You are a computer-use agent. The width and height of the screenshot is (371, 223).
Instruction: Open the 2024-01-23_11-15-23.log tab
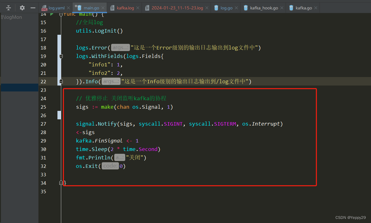(x=176, y=8)
